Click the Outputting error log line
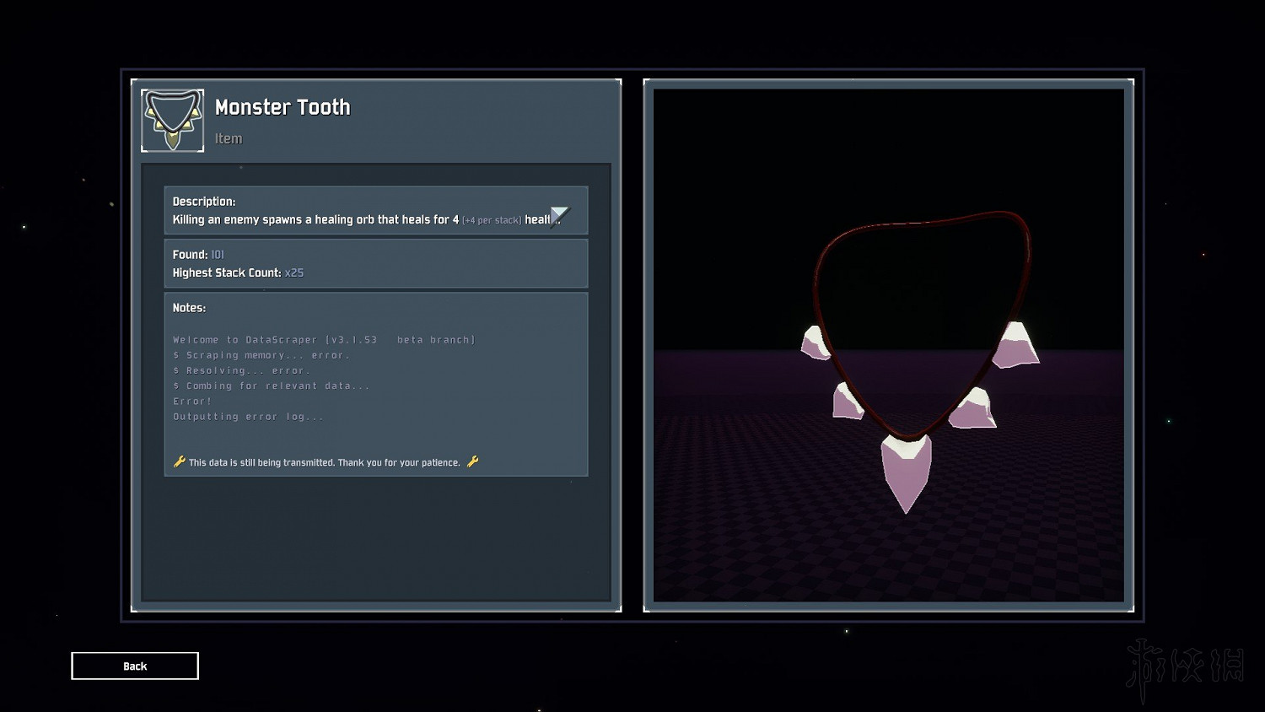 coord(248,417)
